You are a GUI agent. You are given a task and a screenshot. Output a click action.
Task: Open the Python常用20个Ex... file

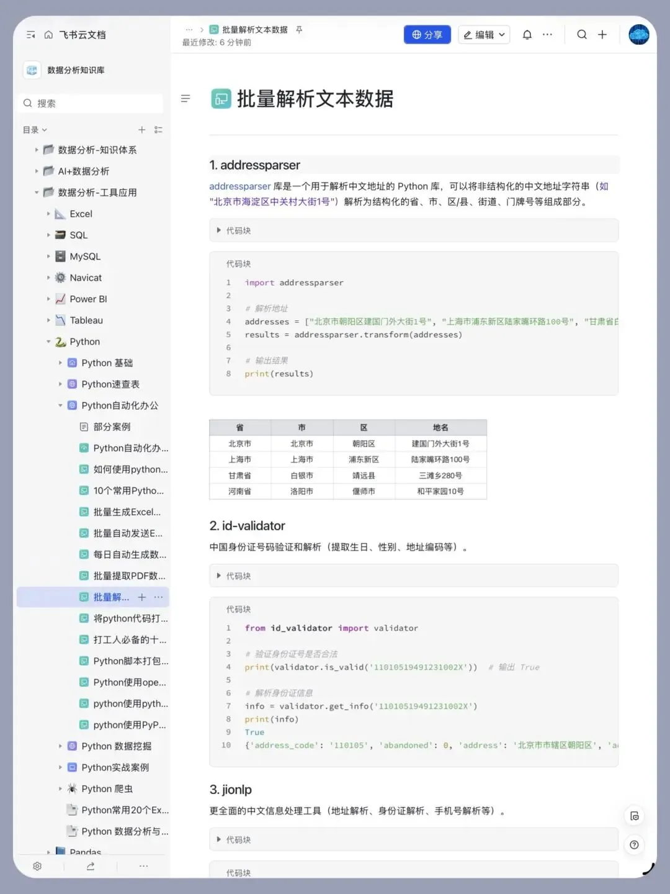125,810
